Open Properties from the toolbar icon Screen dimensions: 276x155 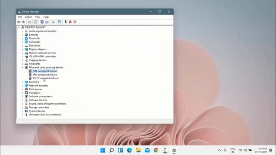tap(36, 22)
